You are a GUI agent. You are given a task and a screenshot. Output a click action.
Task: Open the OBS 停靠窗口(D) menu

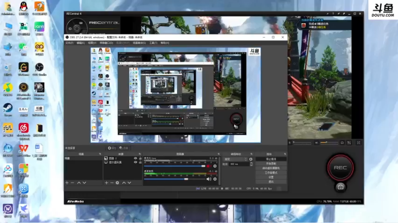pos(106,43)
